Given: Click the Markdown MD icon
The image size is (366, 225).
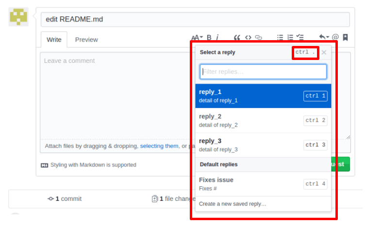Looking at the screenshot, I should 44,165.
